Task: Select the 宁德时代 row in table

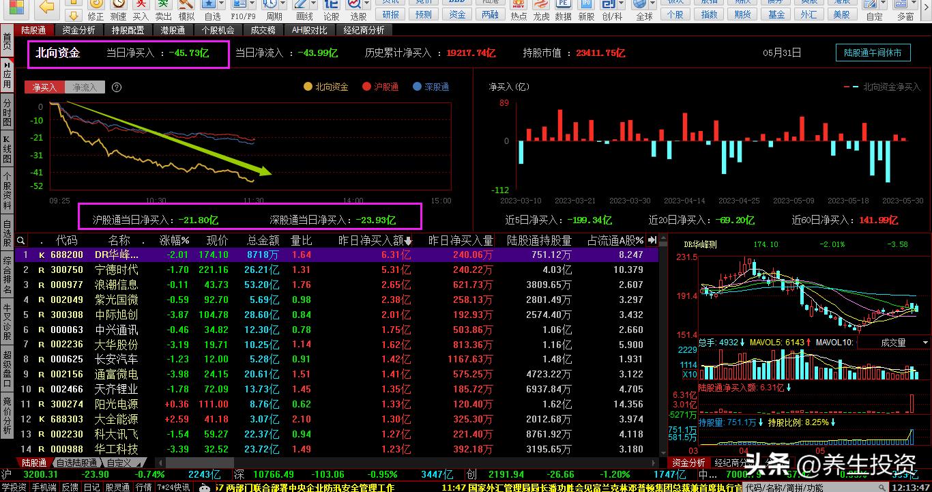Action: tap(338, 270)
